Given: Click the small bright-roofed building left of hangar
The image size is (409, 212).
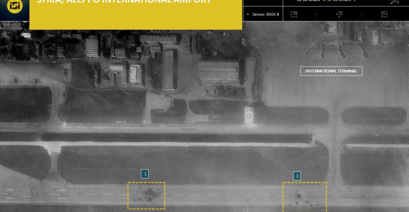Looking at the screenshot, I should click(x=136, y=74).
